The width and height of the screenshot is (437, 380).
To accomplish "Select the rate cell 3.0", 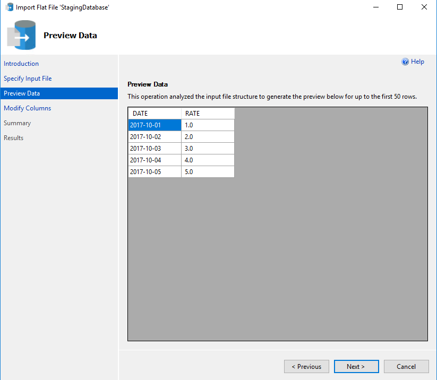I will point(208,149).
